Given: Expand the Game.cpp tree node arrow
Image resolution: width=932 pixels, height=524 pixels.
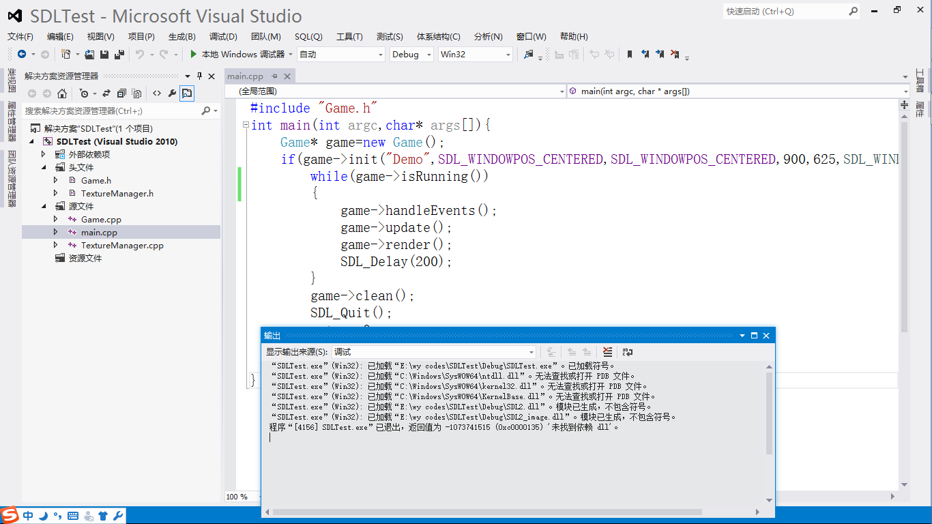Looking at the screenshot, I should pyautogui.click(x=57, y=219).
